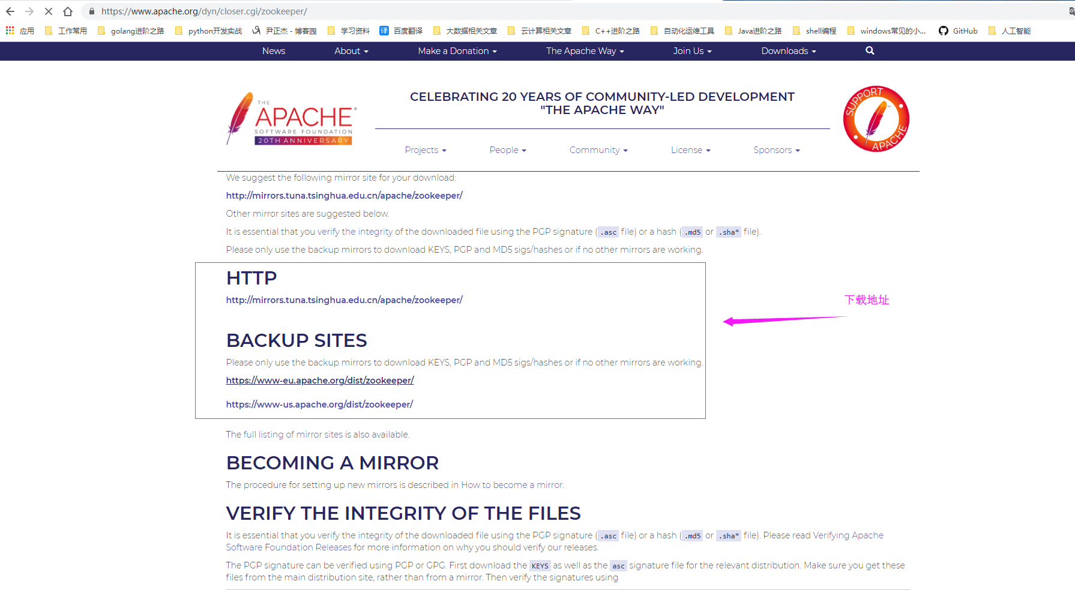Viewport: 1075px width, 590px height.
Task: Open the GitHub bookmark
Action: click(x=958, y=31)
